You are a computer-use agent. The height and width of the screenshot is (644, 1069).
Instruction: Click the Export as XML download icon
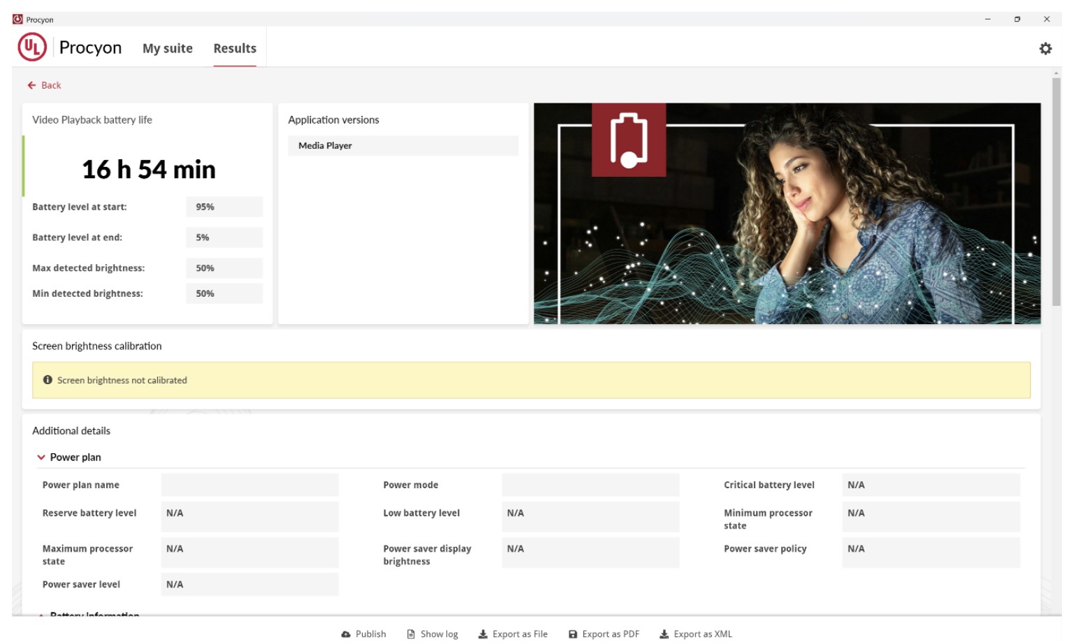tap(664, 634)
